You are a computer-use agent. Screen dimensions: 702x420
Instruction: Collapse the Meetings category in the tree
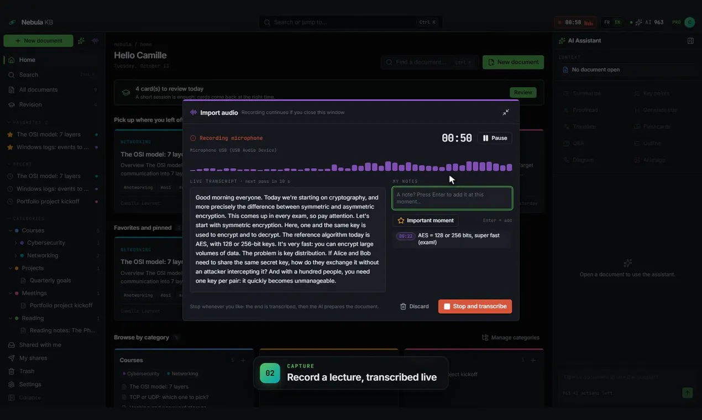coord(10,293)
